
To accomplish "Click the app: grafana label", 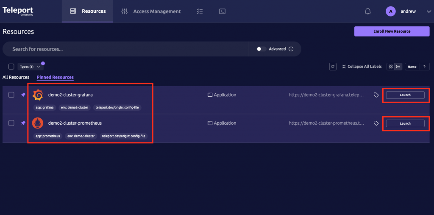I will click(x=45, y=108).
